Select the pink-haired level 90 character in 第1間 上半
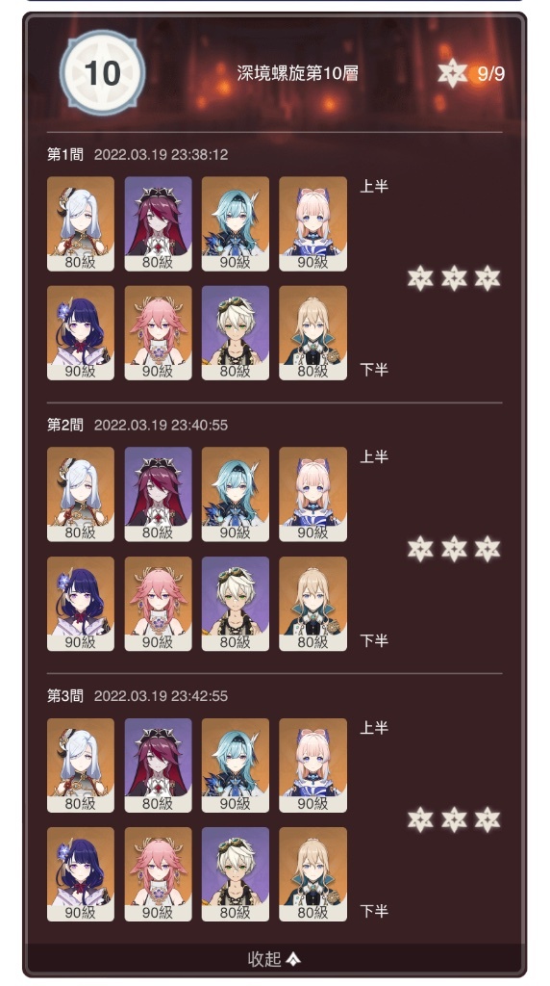550x986 pixels. pos(312,223)
